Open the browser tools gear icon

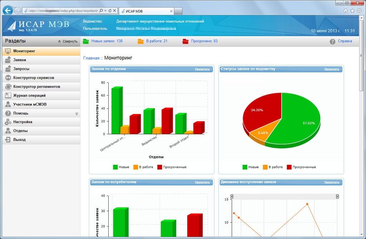(x=359, y=11)
